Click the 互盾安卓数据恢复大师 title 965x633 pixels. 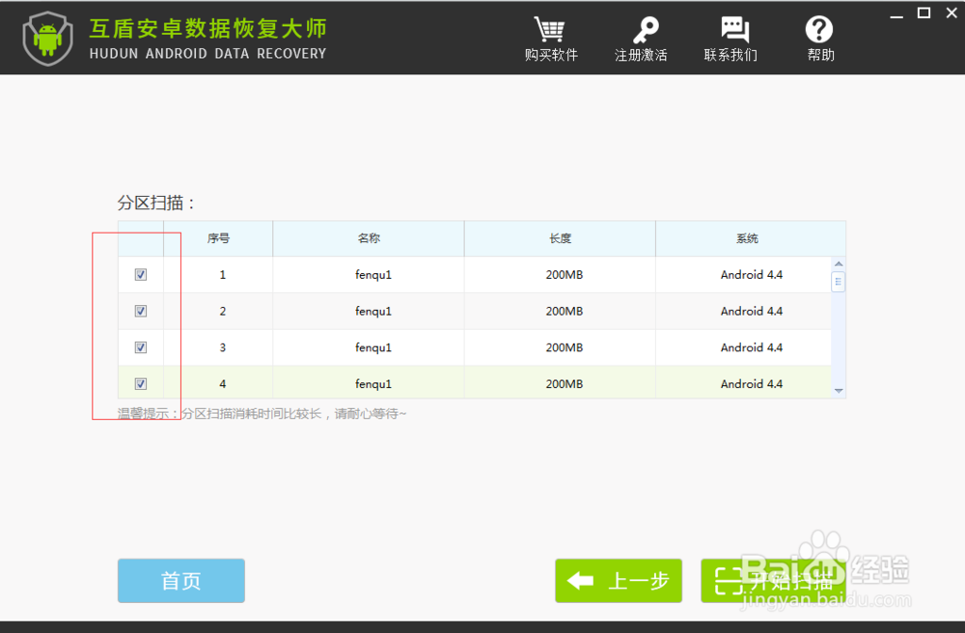[208, 29]
